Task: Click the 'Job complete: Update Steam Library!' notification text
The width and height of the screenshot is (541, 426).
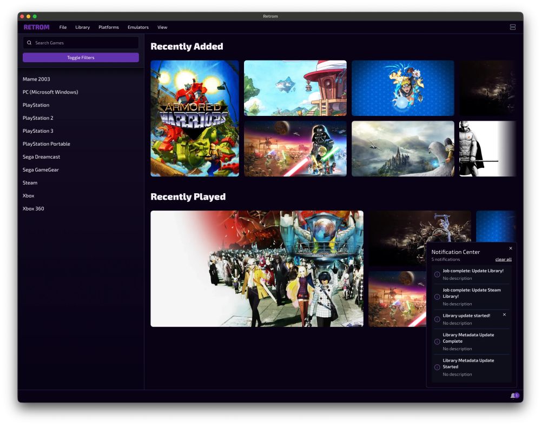Action: [472, 293]
